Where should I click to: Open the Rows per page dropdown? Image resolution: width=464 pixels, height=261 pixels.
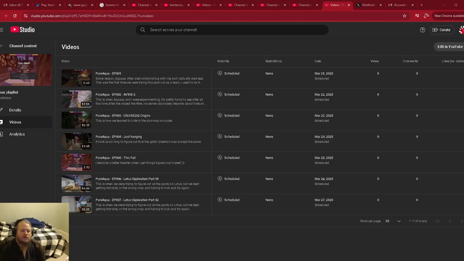tap(393, 221)
